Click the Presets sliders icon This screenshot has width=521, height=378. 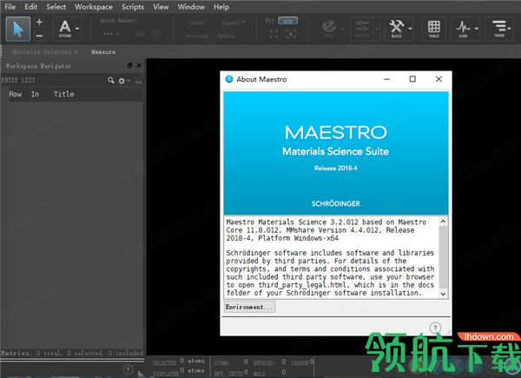pyautogui.click(x=362, y=29)
